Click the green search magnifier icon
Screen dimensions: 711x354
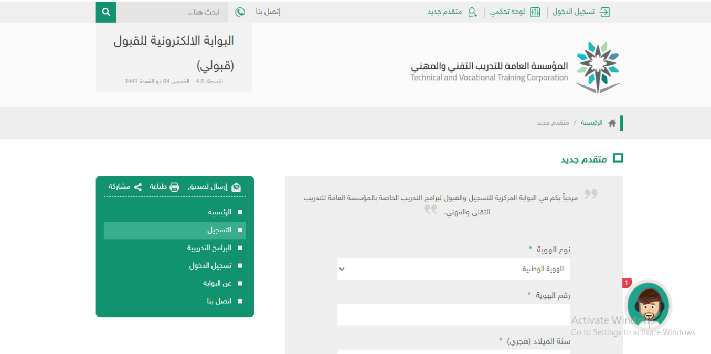[106, 12]
